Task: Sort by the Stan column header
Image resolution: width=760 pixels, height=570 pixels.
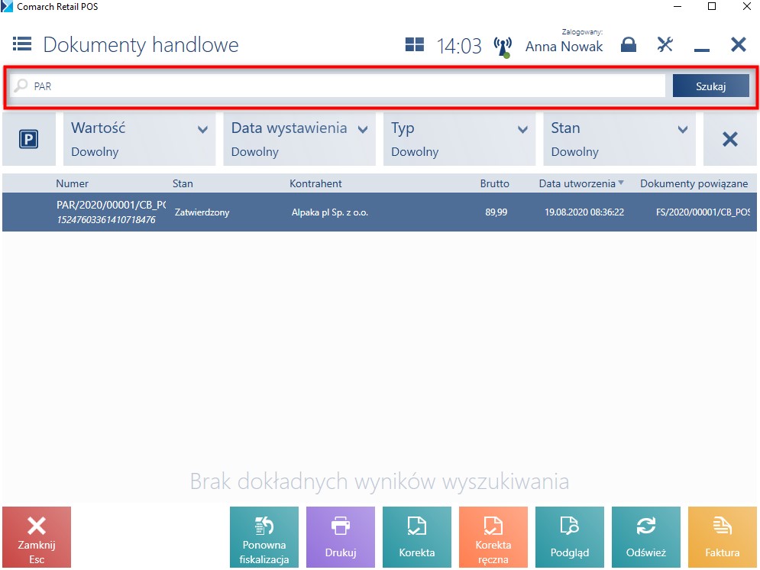Action: tap(183, 183)
